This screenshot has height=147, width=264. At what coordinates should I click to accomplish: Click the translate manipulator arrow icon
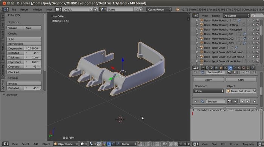tap(109, 144)
